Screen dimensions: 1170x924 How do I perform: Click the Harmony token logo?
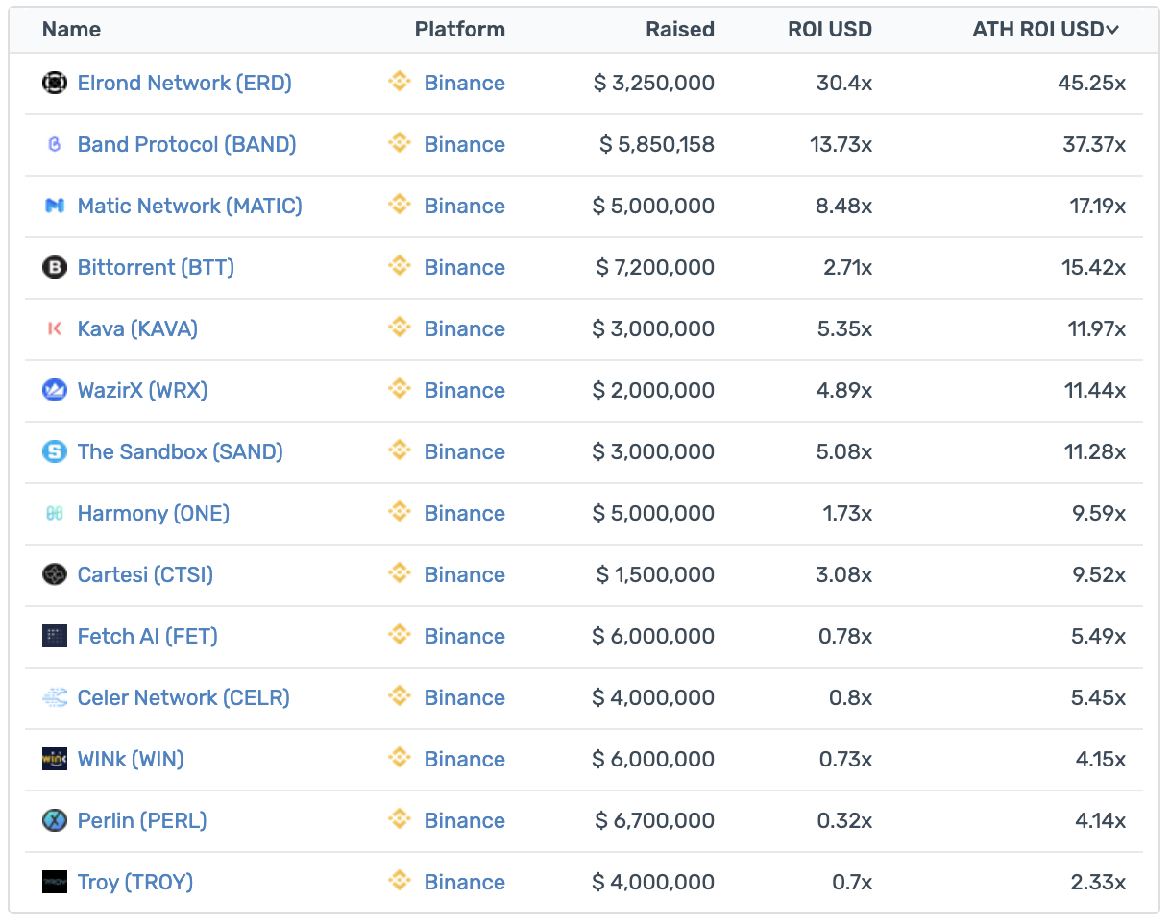55,513
